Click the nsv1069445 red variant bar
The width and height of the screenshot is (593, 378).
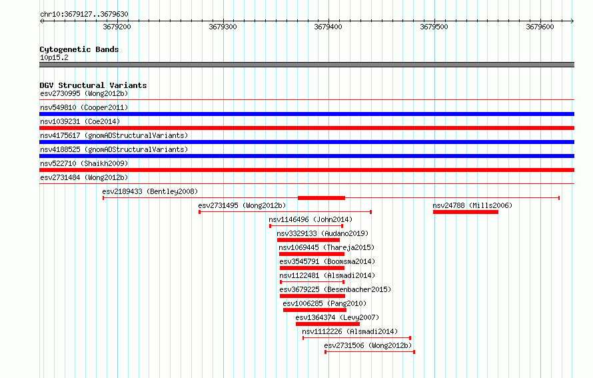312,254
